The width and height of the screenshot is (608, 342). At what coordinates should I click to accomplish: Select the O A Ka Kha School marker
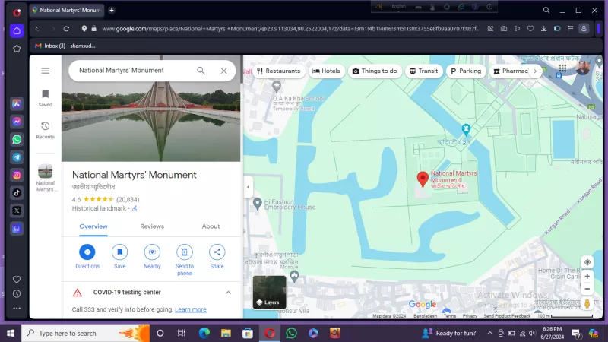[276, 86]
